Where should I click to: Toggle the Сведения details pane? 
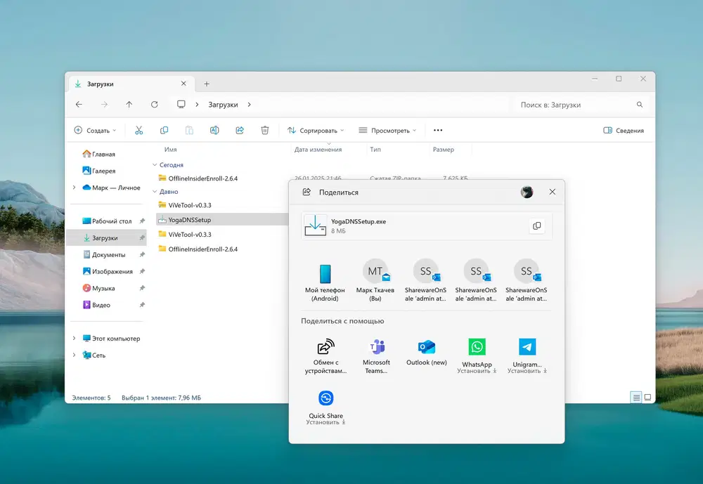click(x=623, y=131)
